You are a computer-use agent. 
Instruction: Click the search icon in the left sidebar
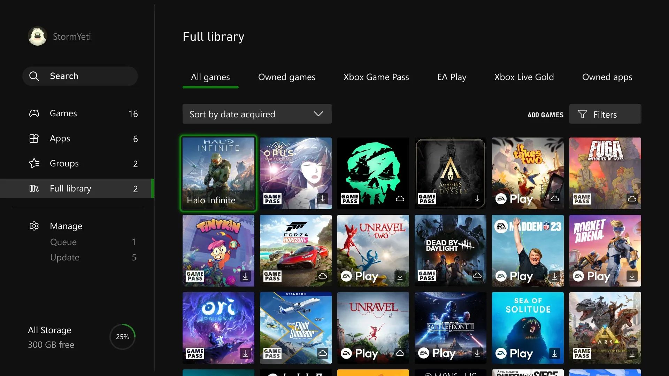(x=35, y=75)
